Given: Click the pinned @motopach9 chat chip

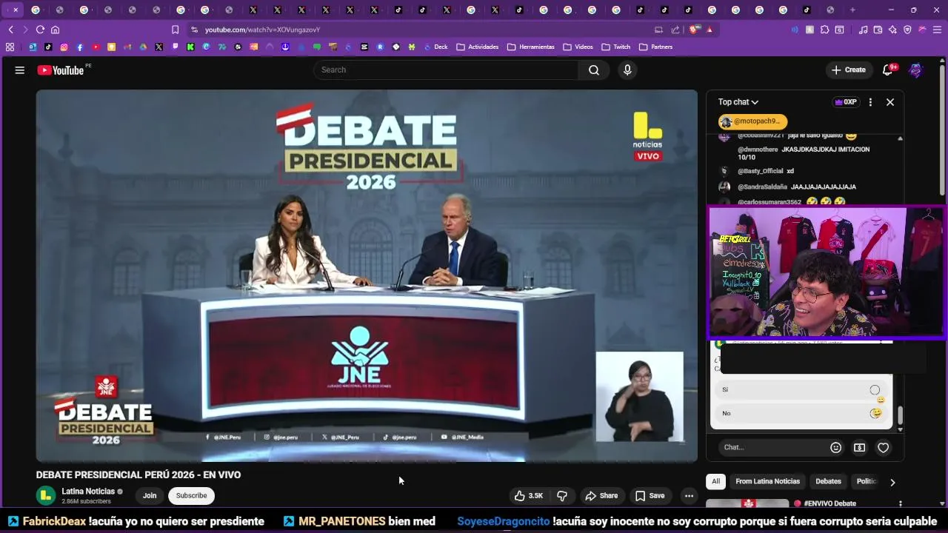Looking at the screenshot, I should click(x=752, y=121).
